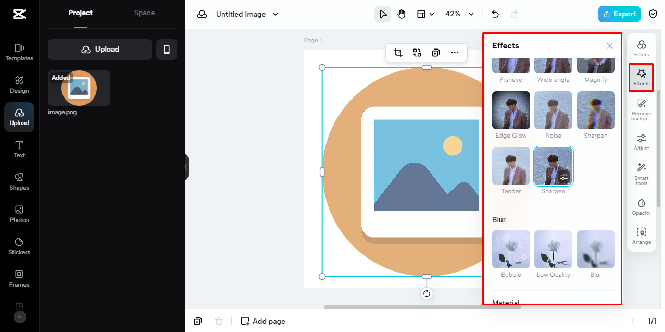This screenshot has width=665, height=332.
Task: Open the Text sidebar panel
Action: point(19,149)
